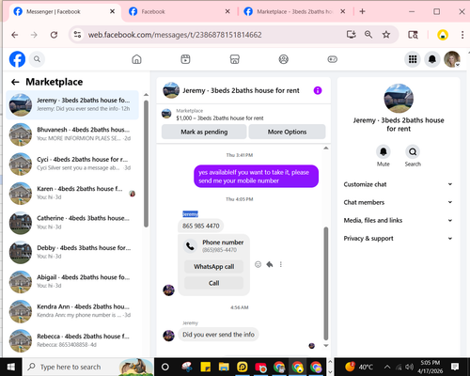Reload the page with the refresh icon

tap(54, 35)
